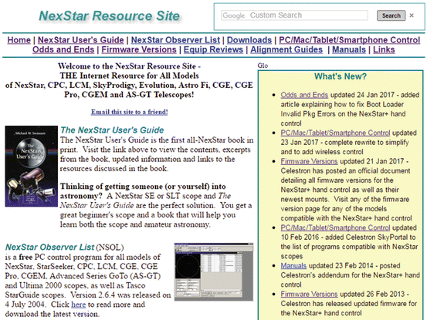Go to the Downloads page
This screenshot has height=320, width=427.
pos(249,40)
